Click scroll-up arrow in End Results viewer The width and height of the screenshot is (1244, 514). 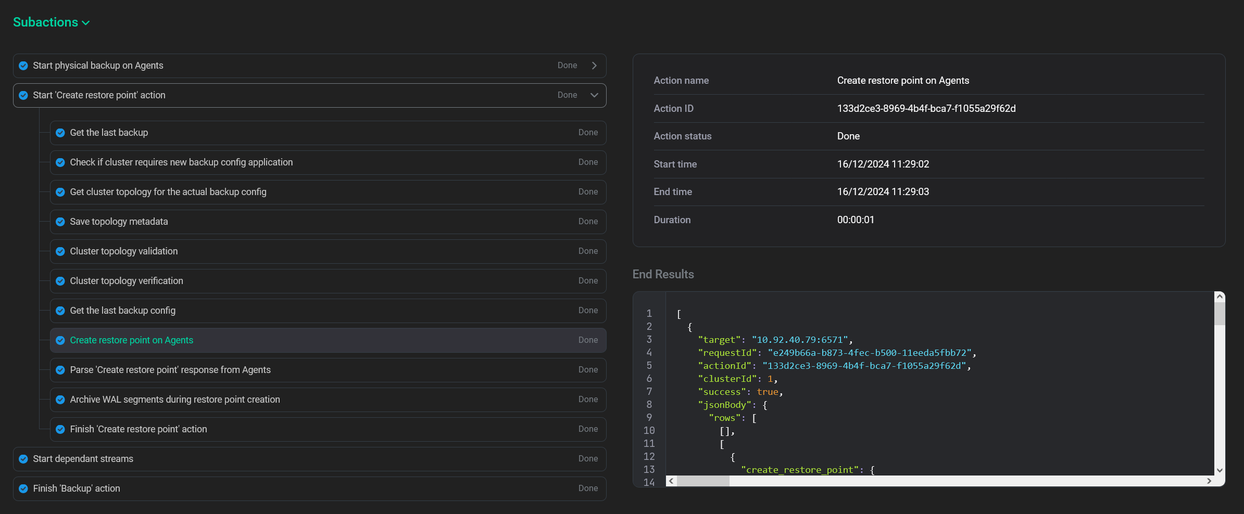pyautogui.click(x=1220, y=297)
